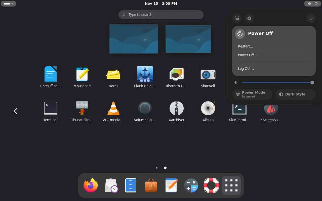Image resolution: width=322 pixels, height=201 pixels.
Task: Open Xarchiver
Action: click(176, 111)
